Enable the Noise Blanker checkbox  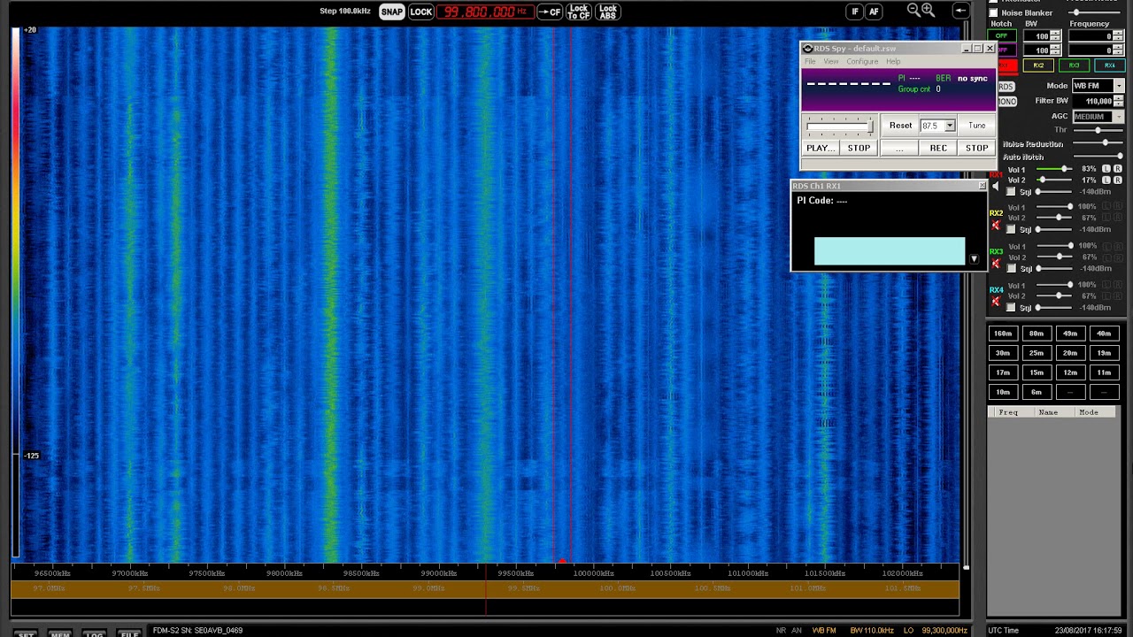(993, 13)
